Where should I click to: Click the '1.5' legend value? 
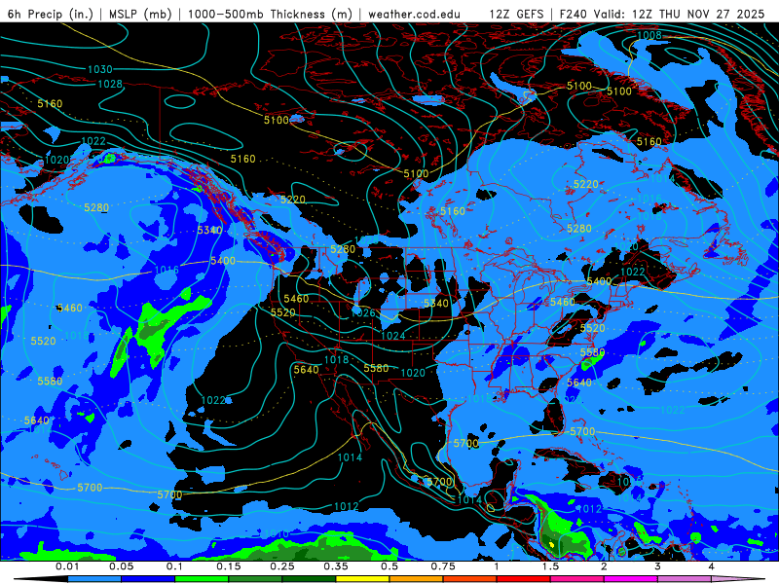[550, 566]
